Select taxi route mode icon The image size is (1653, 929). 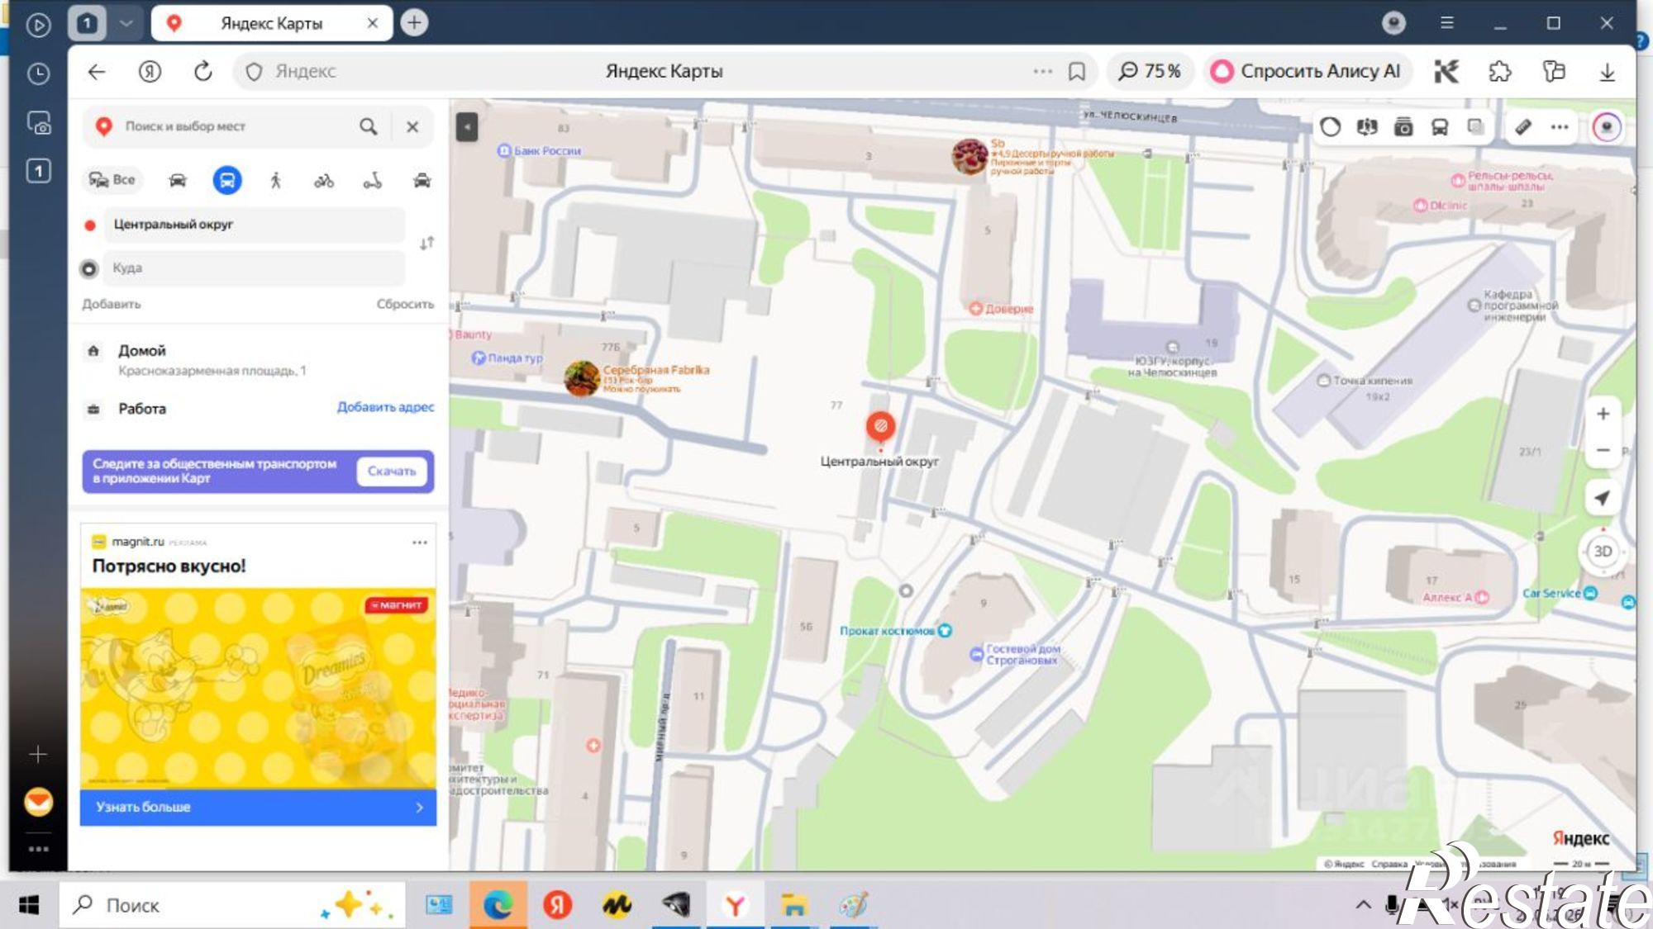(422, 180)
